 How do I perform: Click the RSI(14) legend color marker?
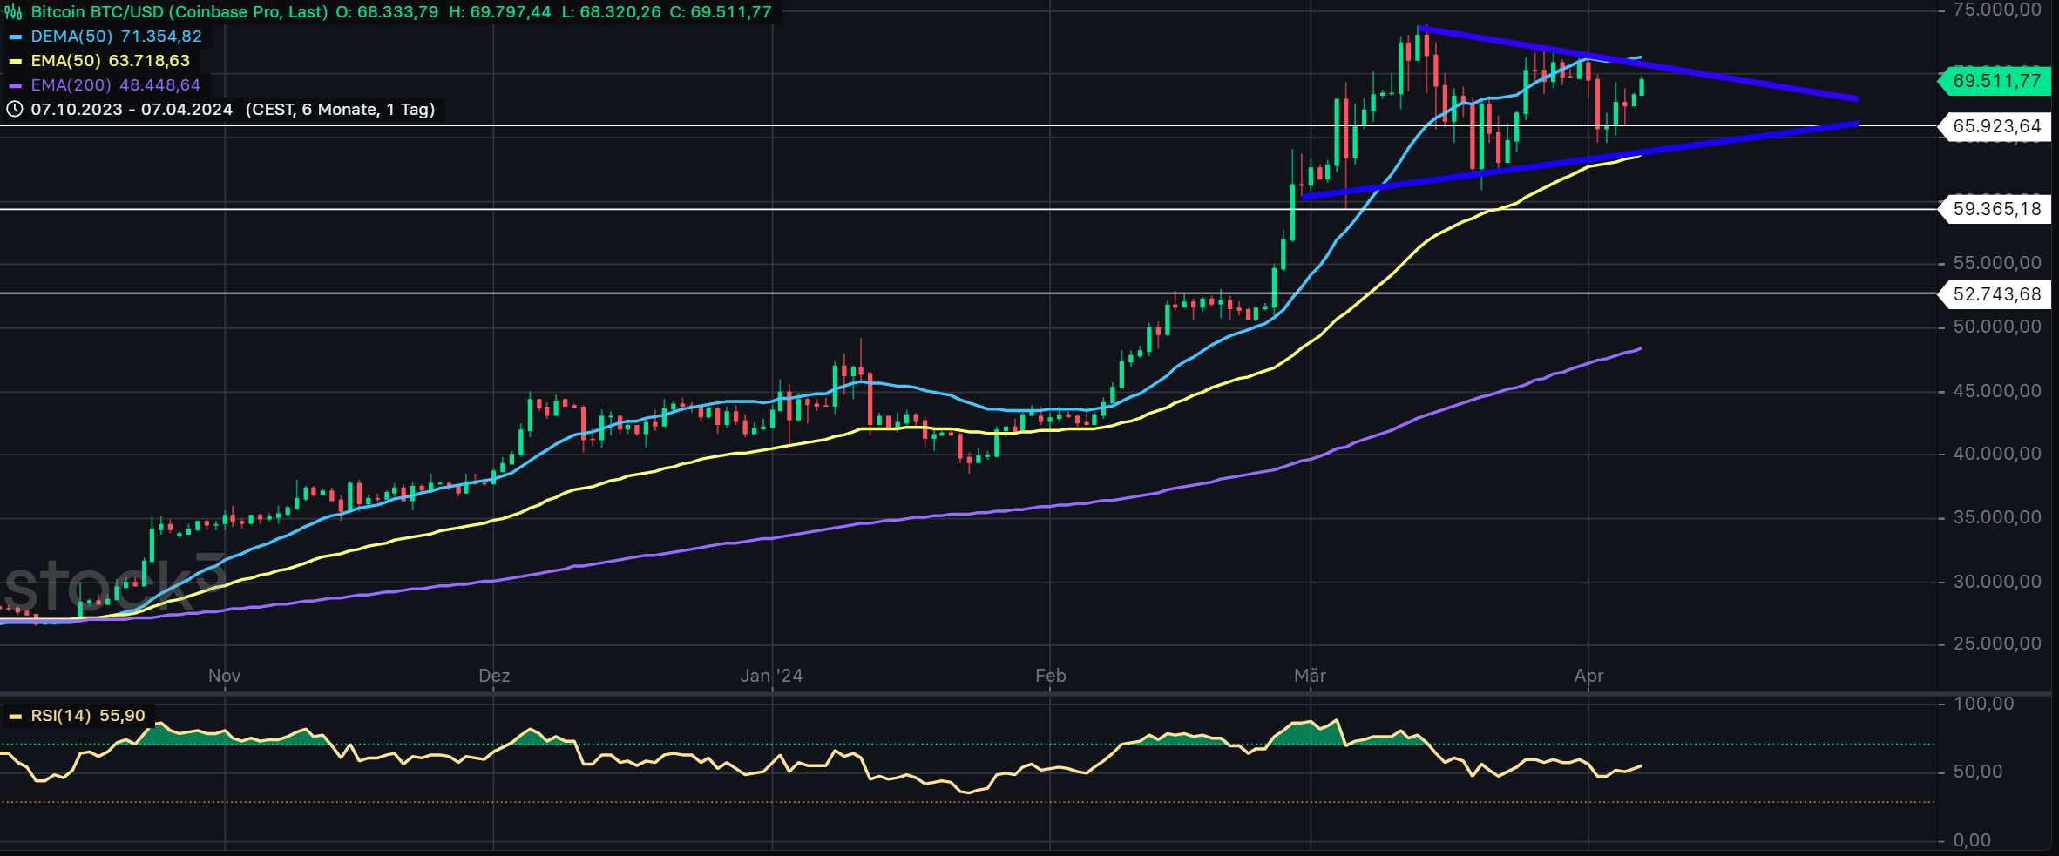click(x=15, y=717)
